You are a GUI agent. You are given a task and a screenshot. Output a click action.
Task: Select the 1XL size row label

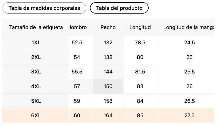pos(36,43)
